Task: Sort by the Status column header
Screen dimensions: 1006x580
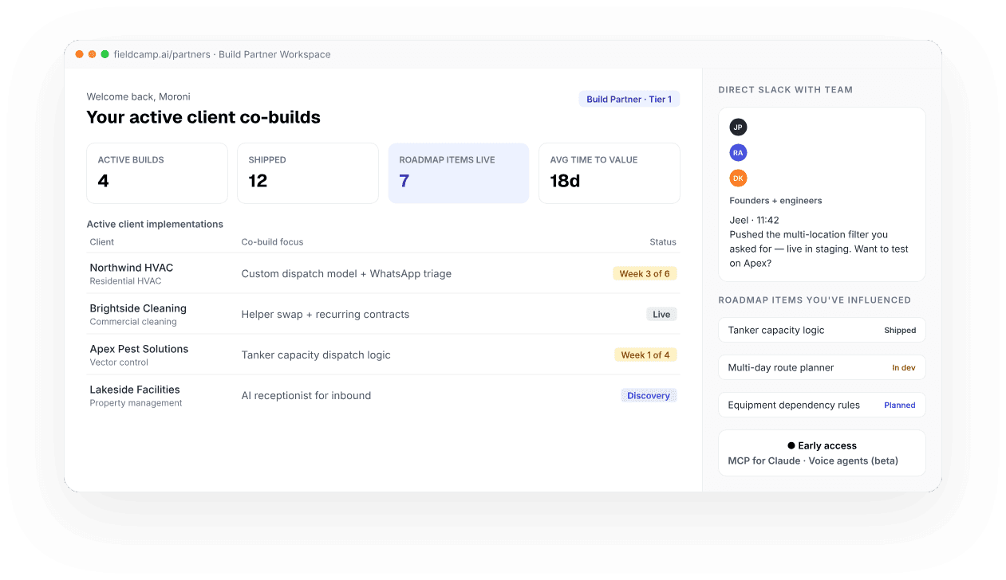Action: (662, 242)
